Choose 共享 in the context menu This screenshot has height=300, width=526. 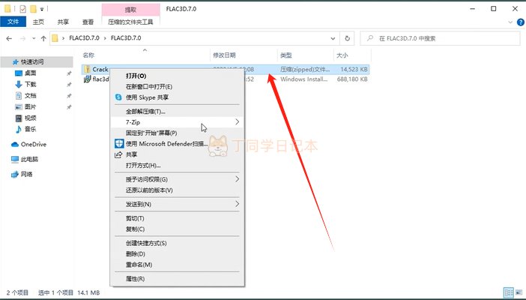(177, 154)
